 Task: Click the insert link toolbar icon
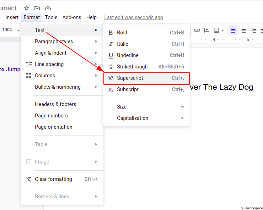[x=197, y=30]
